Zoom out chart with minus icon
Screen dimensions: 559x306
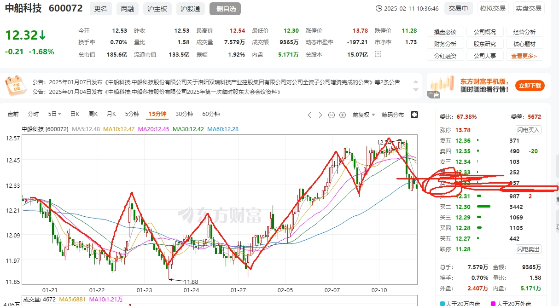point(332,115)
